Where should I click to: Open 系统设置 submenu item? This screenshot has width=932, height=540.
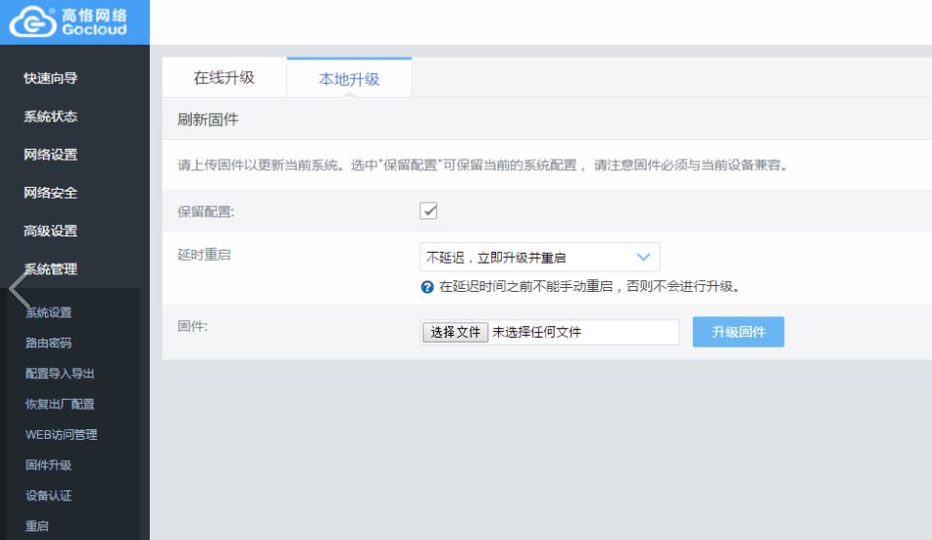pos(49,312)
